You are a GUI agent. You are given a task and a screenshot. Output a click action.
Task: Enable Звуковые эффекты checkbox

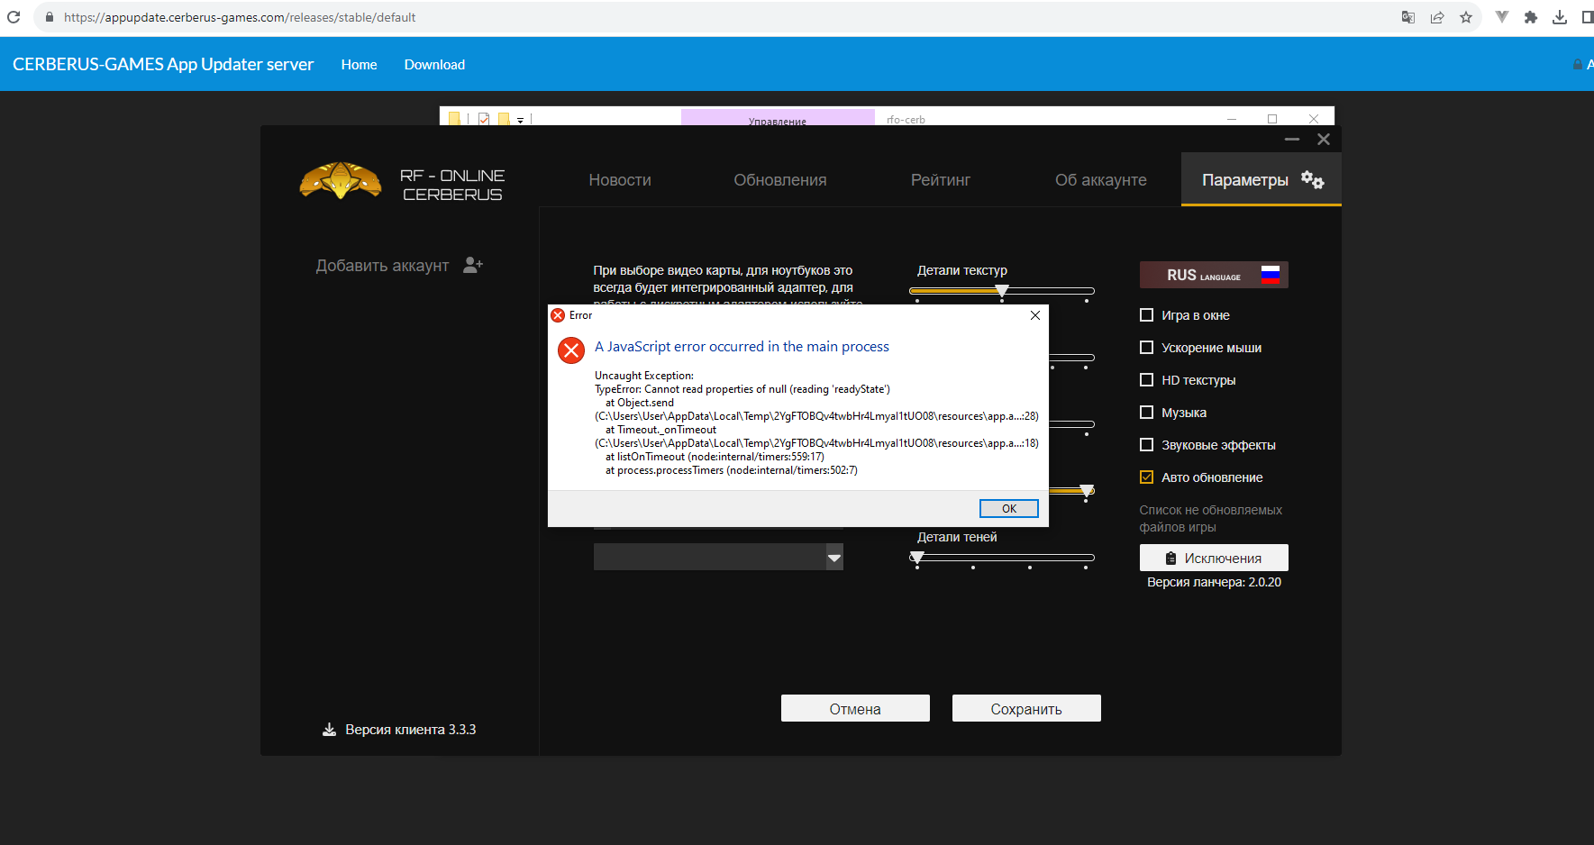coord(1147,445)
